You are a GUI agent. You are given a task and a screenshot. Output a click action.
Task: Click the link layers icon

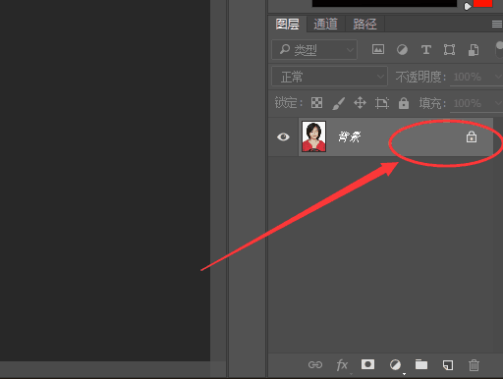click(315, 364)
